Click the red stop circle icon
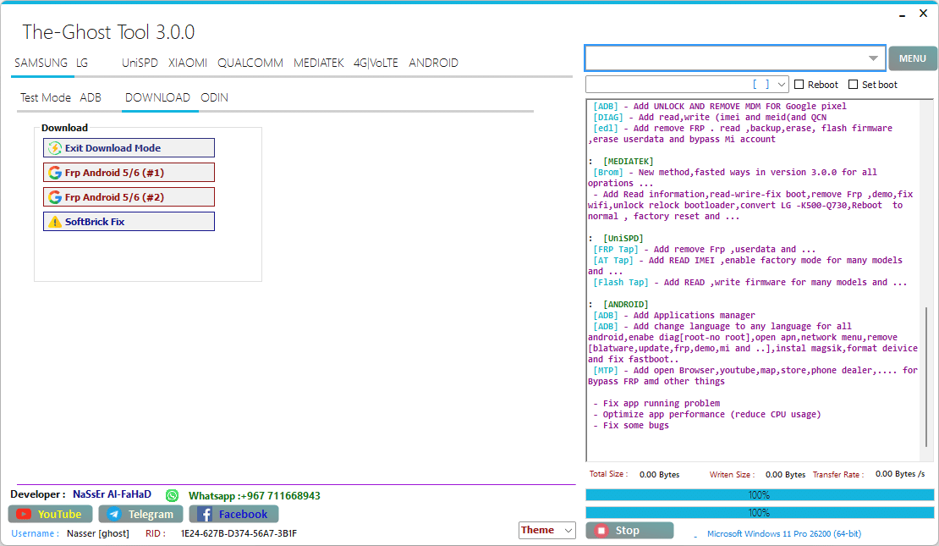 tap(601, 531)
